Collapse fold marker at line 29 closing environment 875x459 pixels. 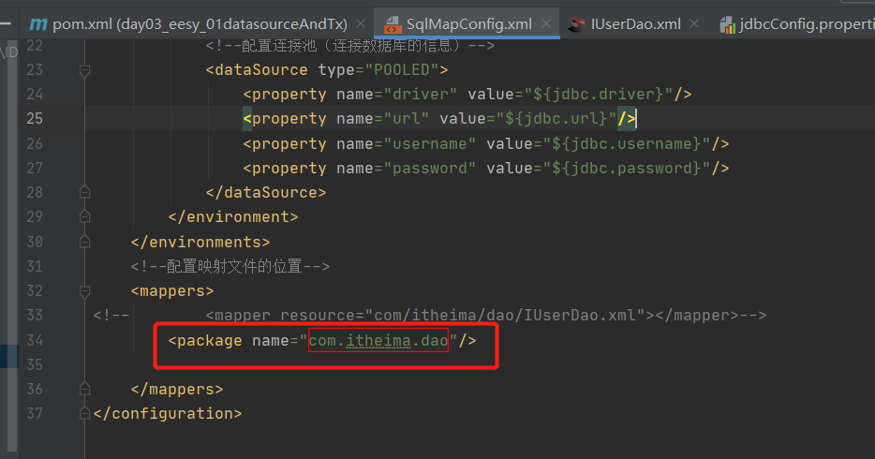pos(85,216)
